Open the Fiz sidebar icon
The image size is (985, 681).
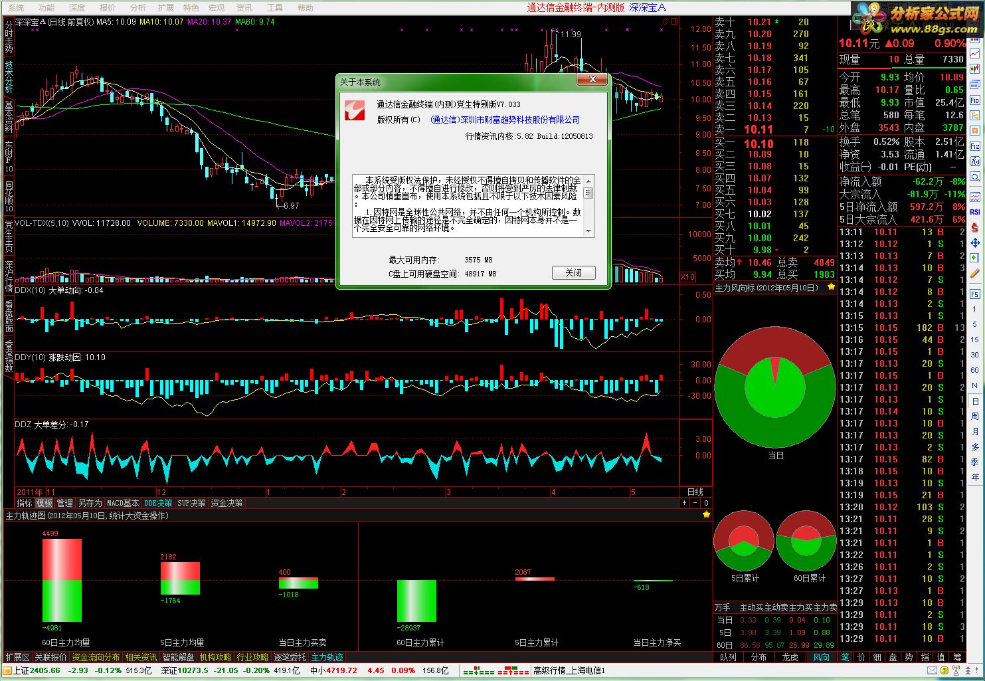[974, 146]
